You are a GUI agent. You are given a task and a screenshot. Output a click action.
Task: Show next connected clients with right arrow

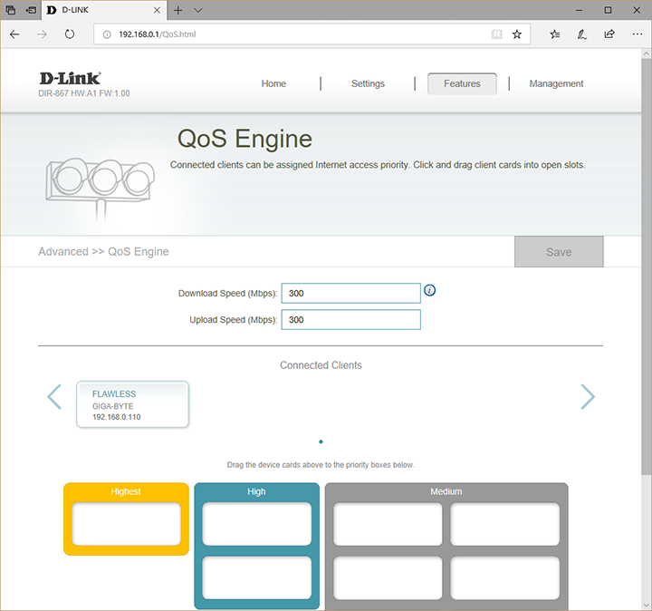coord(588,396)
